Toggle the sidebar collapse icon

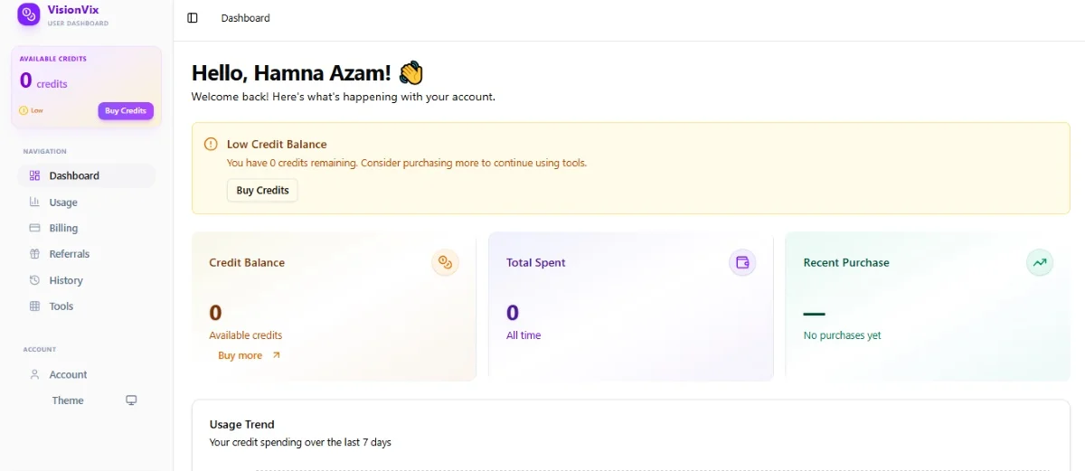point(193,18)
